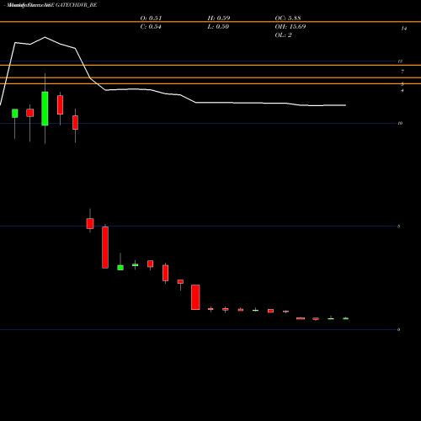Select the close value C: 0.54

151,27
